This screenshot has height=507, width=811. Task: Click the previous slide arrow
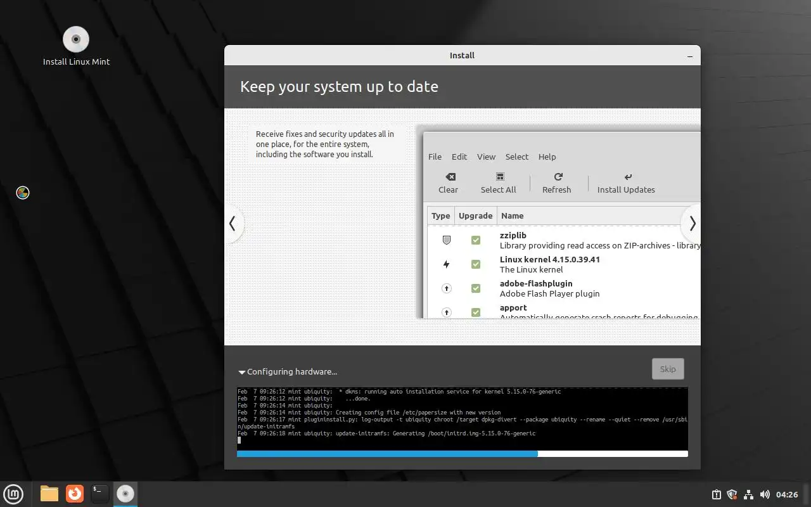[233, 223]
